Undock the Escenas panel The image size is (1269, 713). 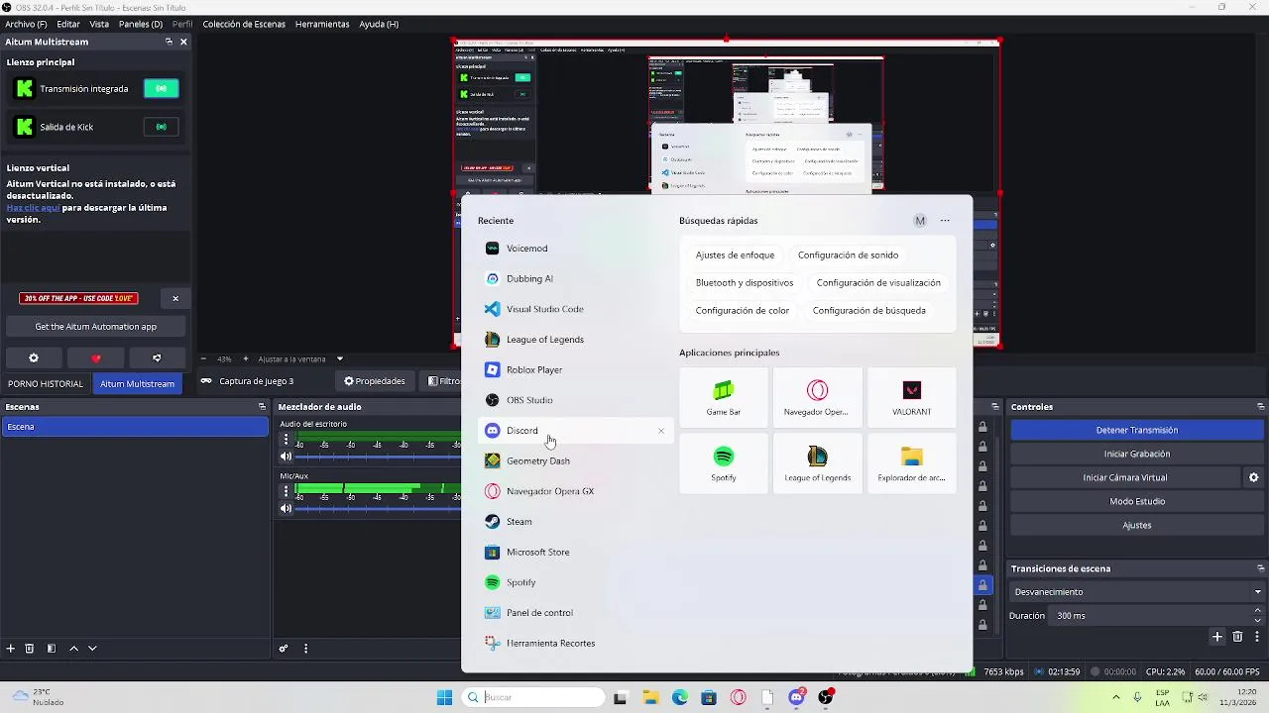(262, 407)
